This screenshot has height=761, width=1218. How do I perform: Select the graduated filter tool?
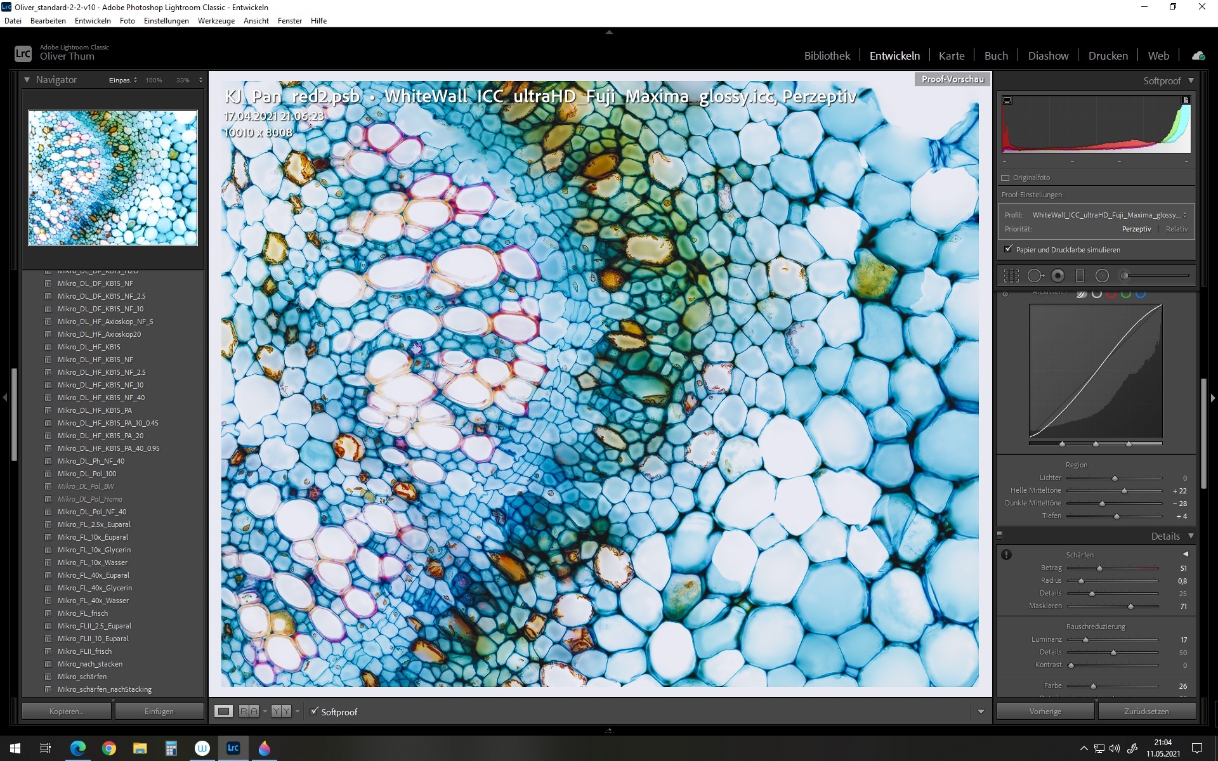click(x=1080, y=276)
